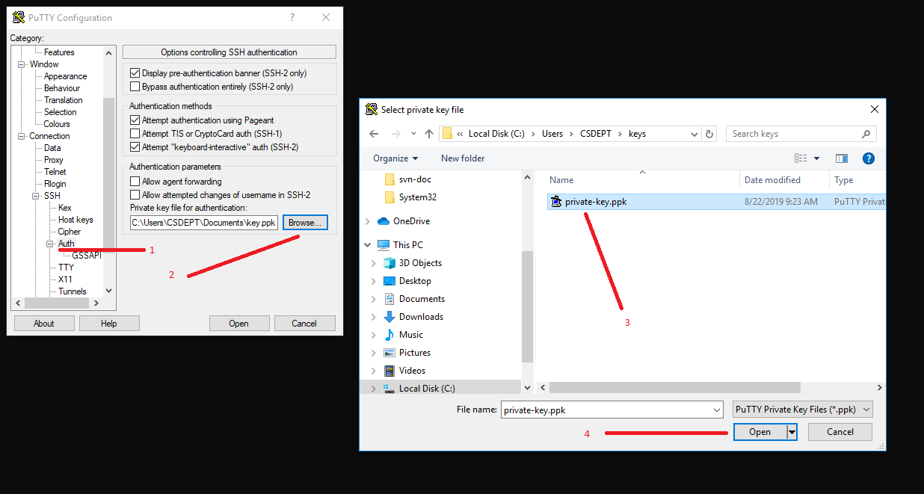Viewport: 924px width, 494px height.
Task: Click the svn-doc folder icon
Action: point(389,179)
